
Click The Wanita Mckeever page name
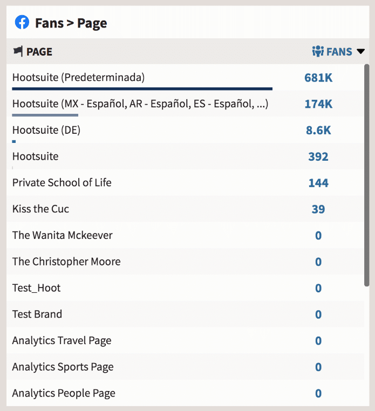pos(62,235)
